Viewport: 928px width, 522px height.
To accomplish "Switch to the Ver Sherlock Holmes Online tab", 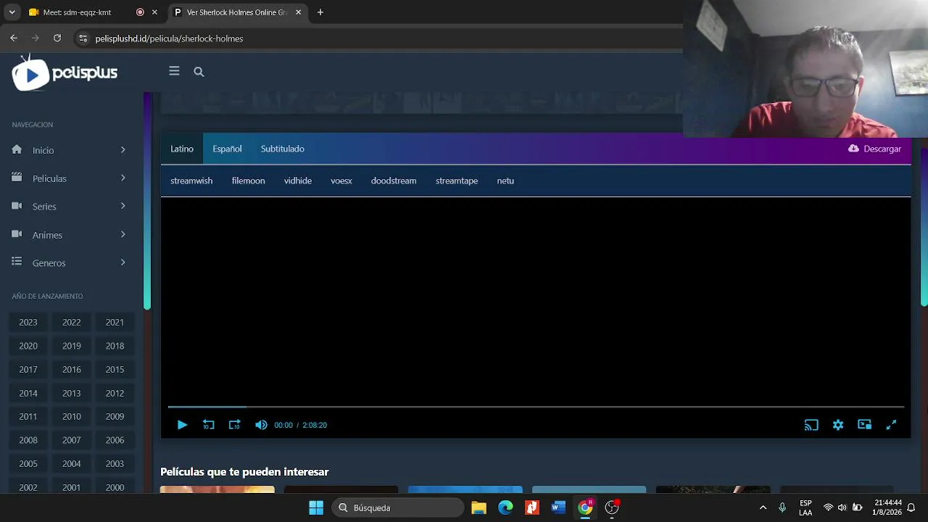I will [x=237, y=12].
